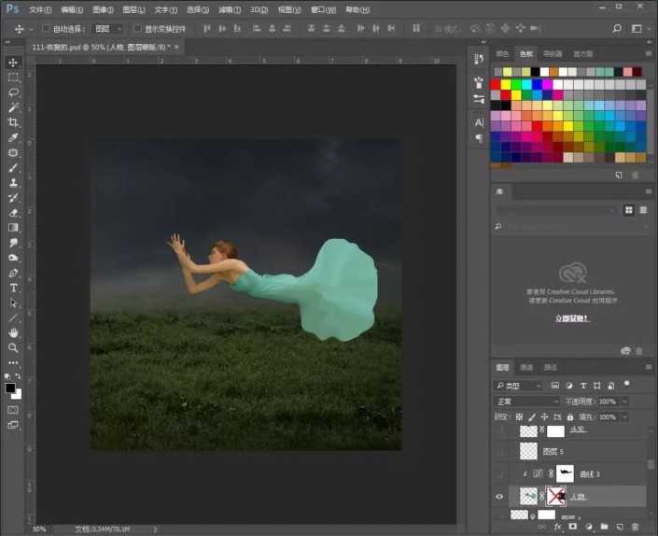Check the 显示变换控件 checkbox

coord(137,29)
